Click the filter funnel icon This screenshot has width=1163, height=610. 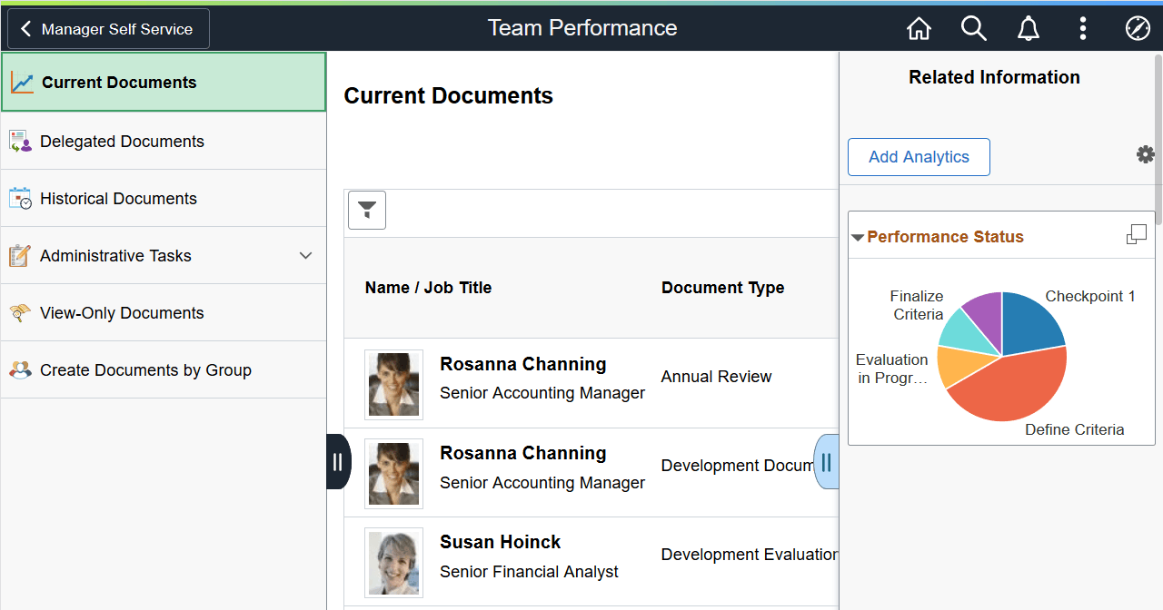tap(367, 211)
